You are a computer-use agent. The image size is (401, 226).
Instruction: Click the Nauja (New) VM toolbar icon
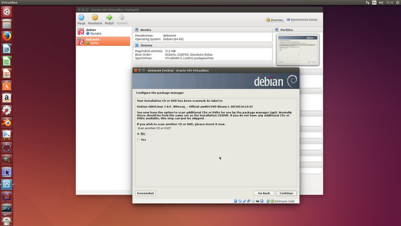pos(81,18)
